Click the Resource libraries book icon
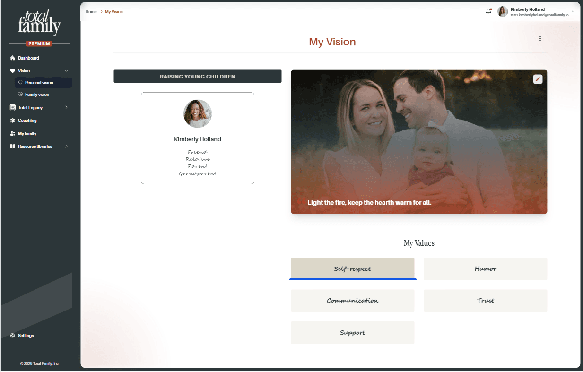 (x=13, y=147)
